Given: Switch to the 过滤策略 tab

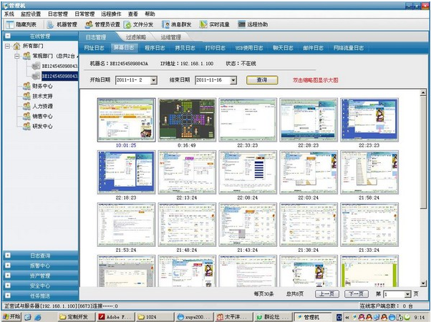Looking at the screenshot, I should point(135,36).
